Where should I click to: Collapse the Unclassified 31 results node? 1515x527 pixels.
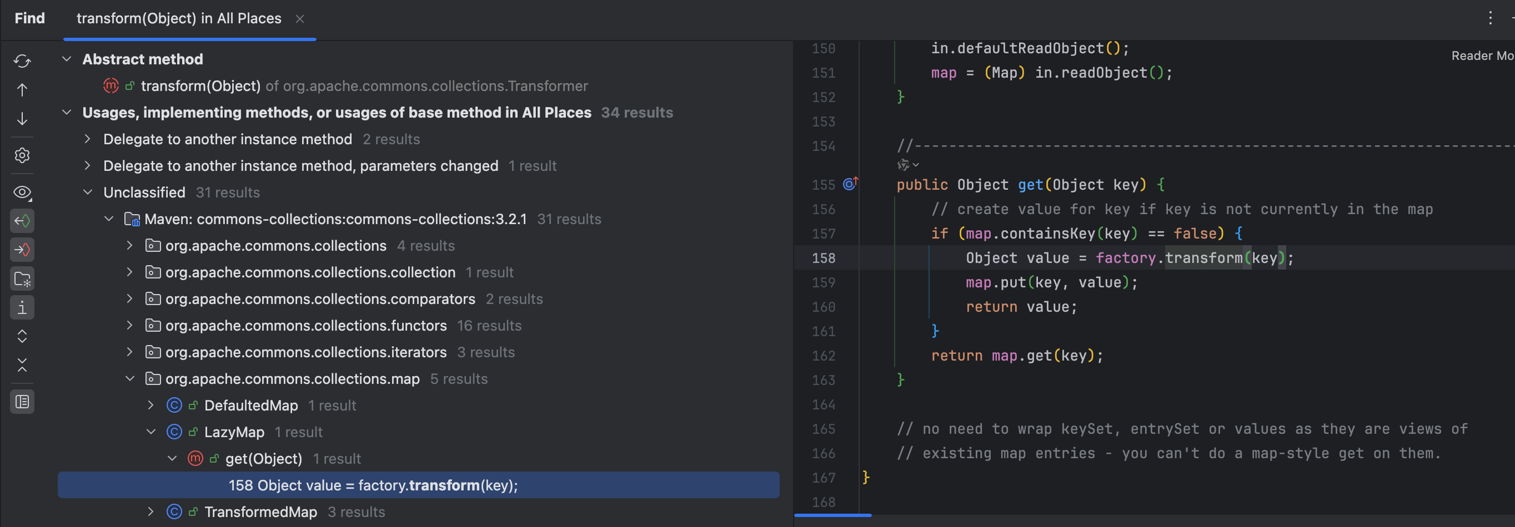[88, 192]
